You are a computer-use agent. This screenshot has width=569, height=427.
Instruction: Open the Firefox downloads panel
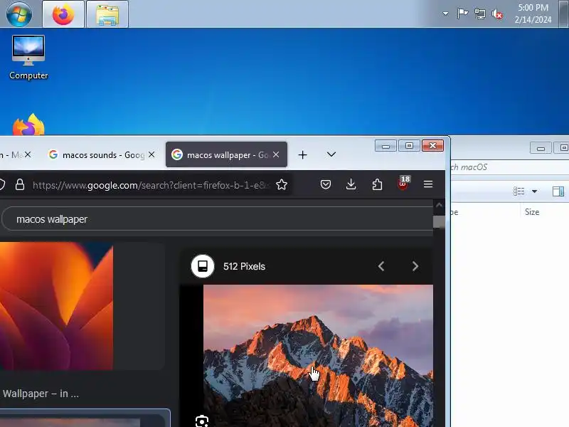(x=351, y=184)
